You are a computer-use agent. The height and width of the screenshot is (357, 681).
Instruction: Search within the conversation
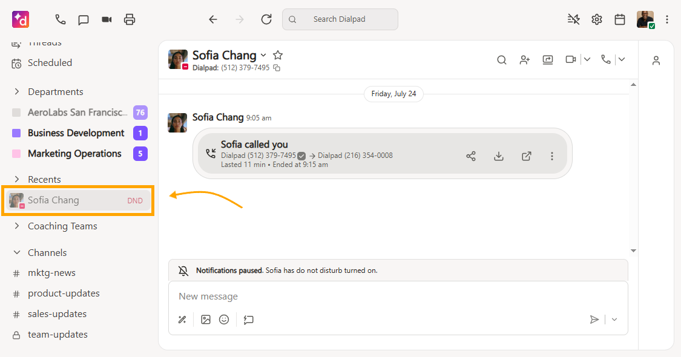[x=502, y=60]
